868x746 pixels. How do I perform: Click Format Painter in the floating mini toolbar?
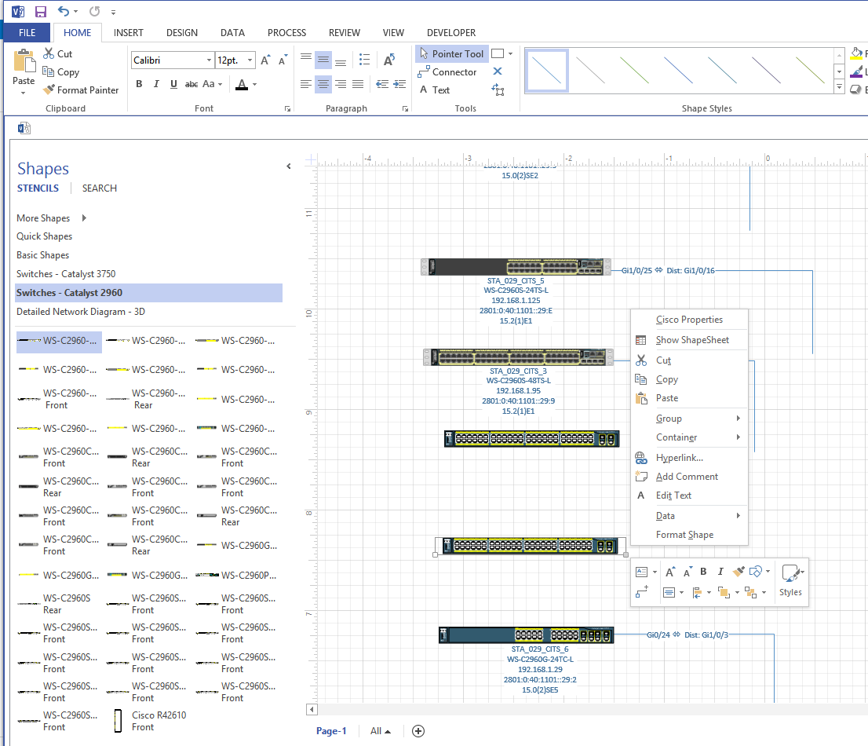click(739, 572)
